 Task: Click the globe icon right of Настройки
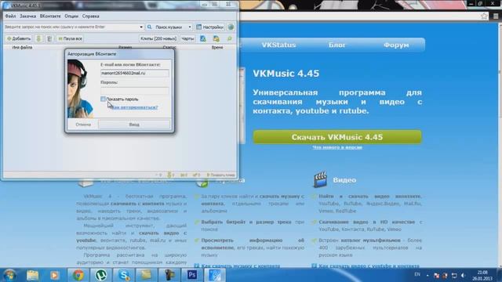click(x=231, y=27)
